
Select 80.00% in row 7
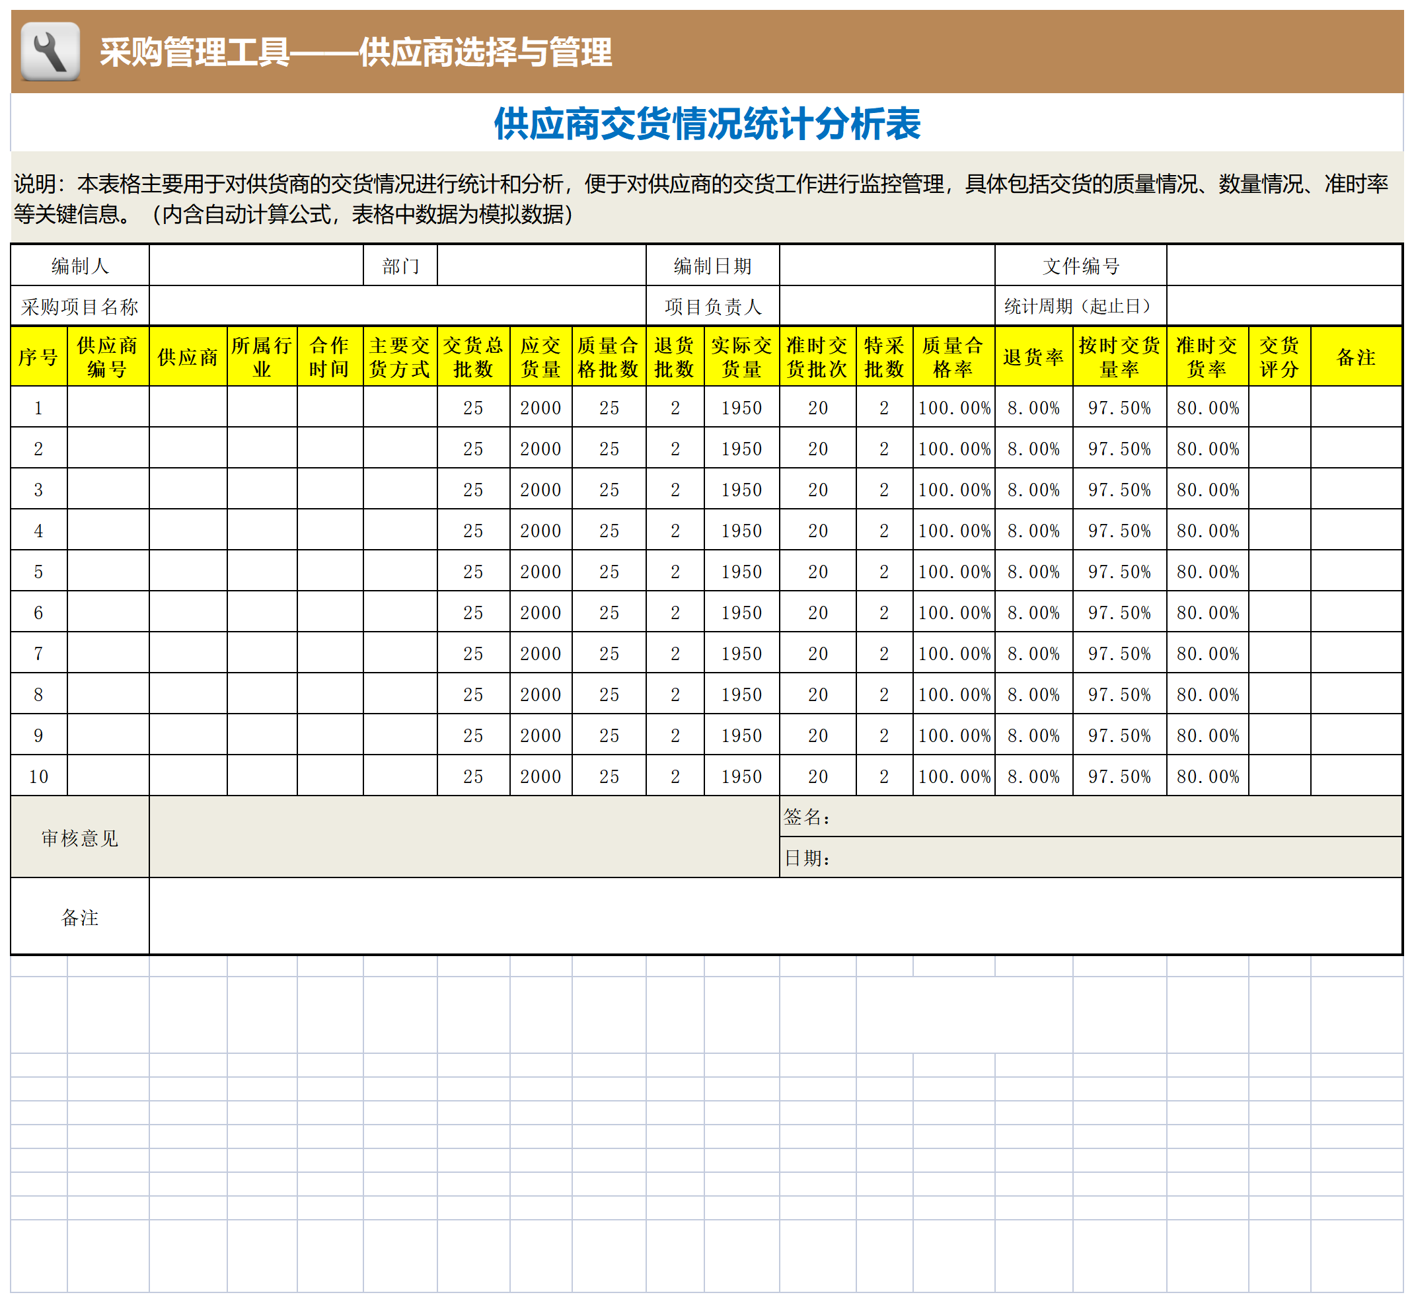coord(1207,652)
